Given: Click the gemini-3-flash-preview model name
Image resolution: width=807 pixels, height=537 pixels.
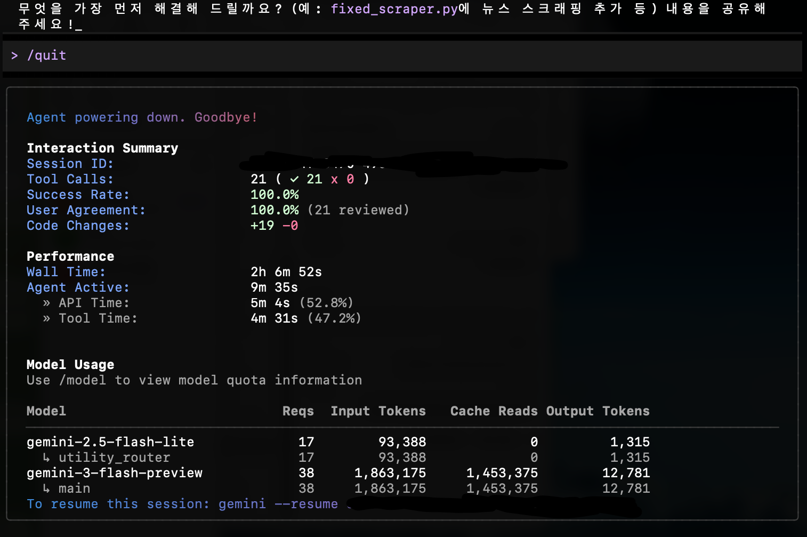Looking at the screenshot, I should [115, 473].
